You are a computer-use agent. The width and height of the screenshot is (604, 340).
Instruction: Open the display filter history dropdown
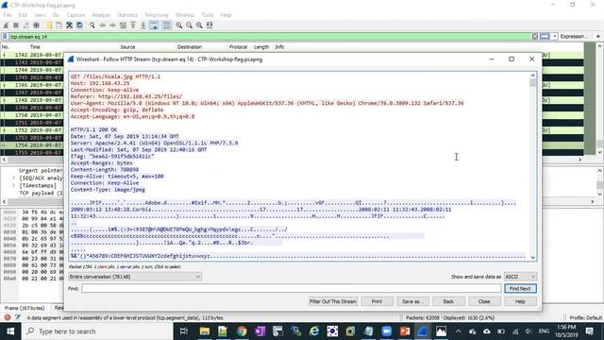pos(555,37)
